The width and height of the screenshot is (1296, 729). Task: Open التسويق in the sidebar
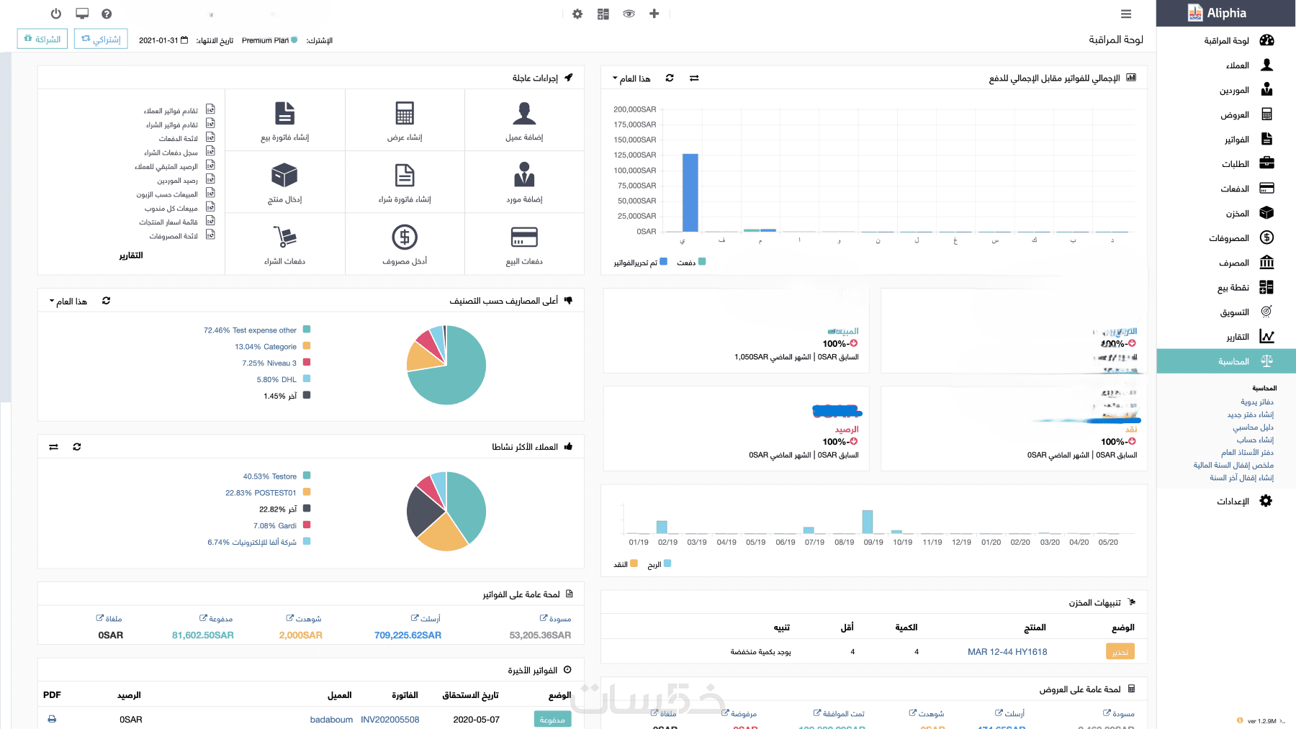point(1247,312)
